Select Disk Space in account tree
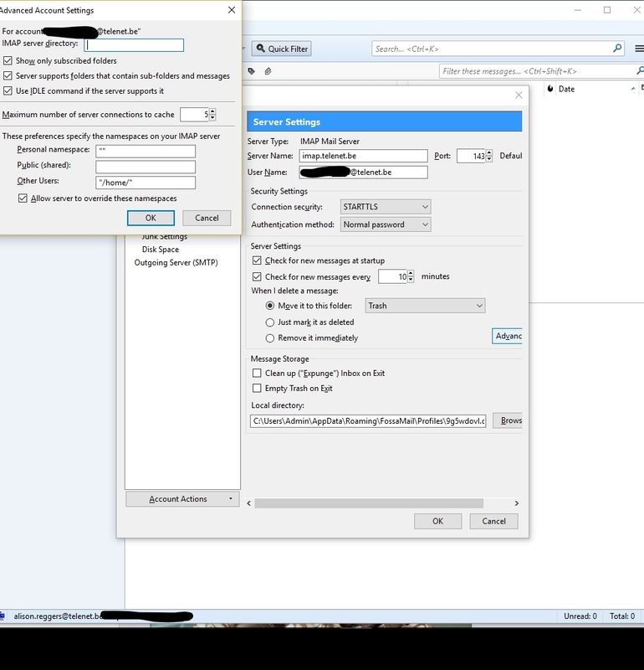 pos(161,250)
